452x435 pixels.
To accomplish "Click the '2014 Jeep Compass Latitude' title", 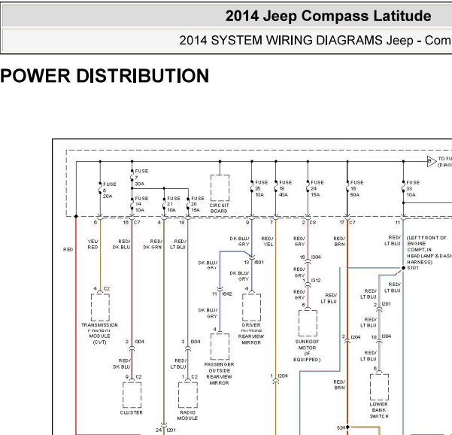I will pos(328,16).
